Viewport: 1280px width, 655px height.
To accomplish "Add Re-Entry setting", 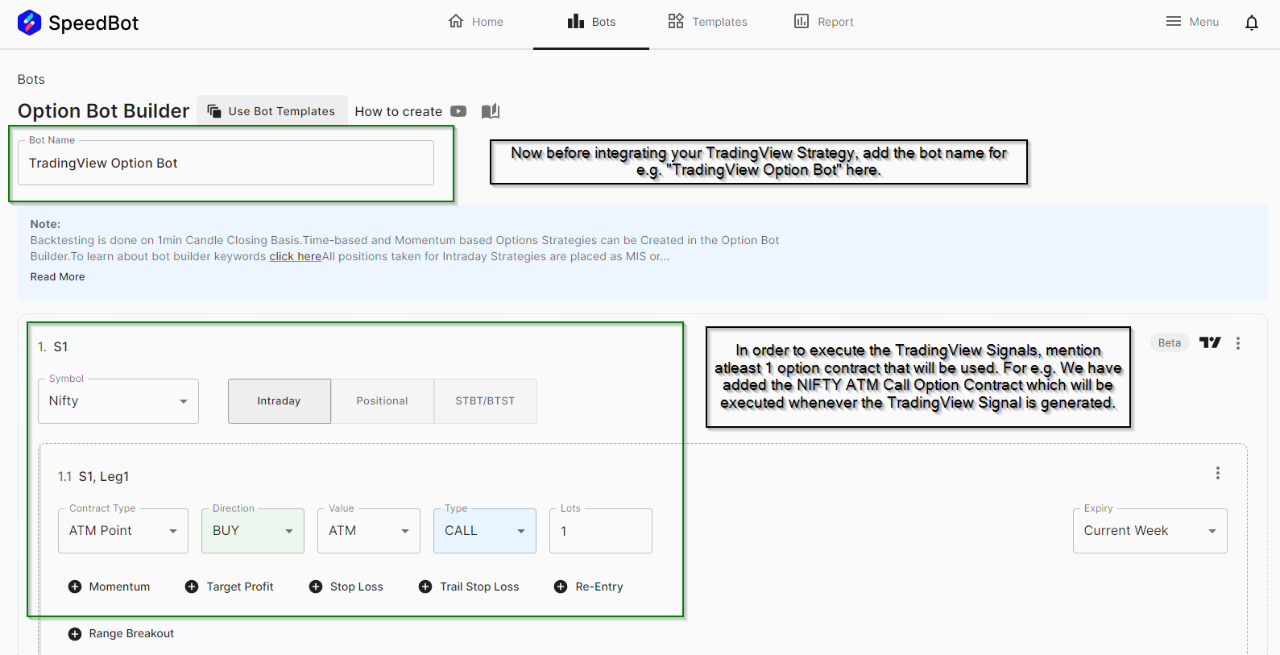I will pos(589,587).
